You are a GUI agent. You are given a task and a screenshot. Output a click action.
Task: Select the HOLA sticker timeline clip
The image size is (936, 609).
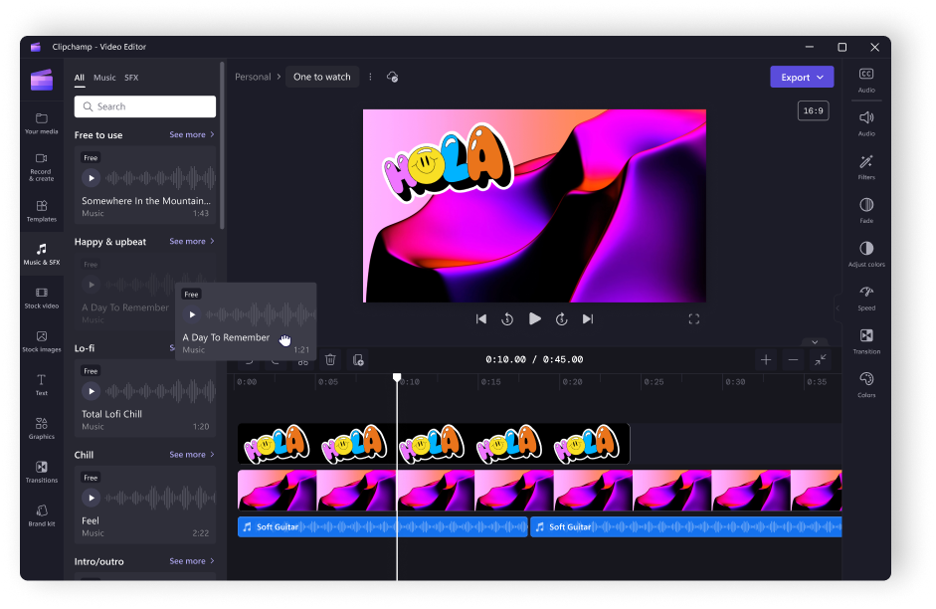pos(434,444)
